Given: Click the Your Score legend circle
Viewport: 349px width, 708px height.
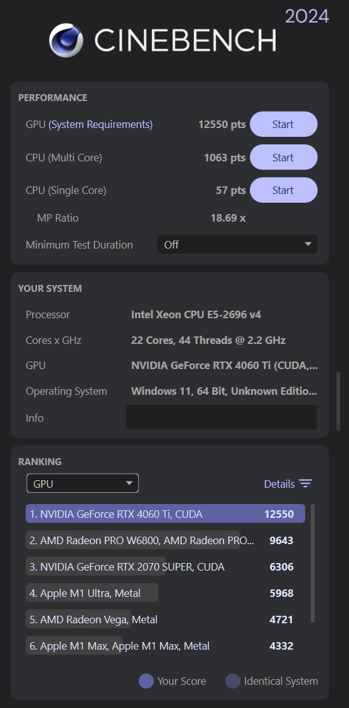Looking at the screenshot, I should (x=146, y=681).
